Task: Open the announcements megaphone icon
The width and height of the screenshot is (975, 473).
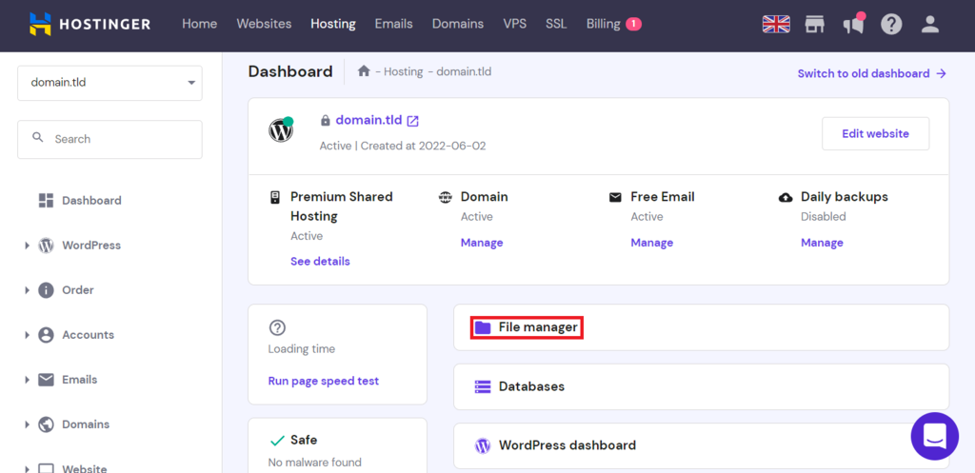Action: pyautogui.click(x=852, y=25)
